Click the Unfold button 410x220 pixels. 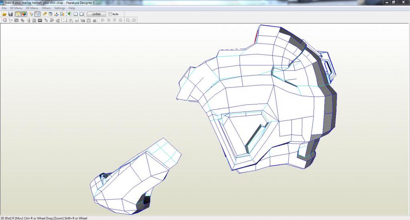pos(96,14)
